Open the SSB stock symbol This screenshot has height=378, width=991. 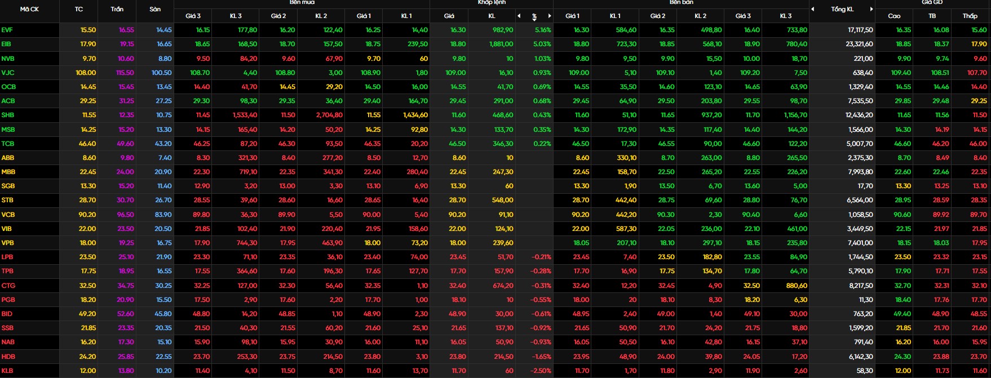7,328
